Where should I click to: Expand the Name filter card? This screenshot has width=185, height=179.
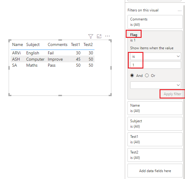pos(155,108)
